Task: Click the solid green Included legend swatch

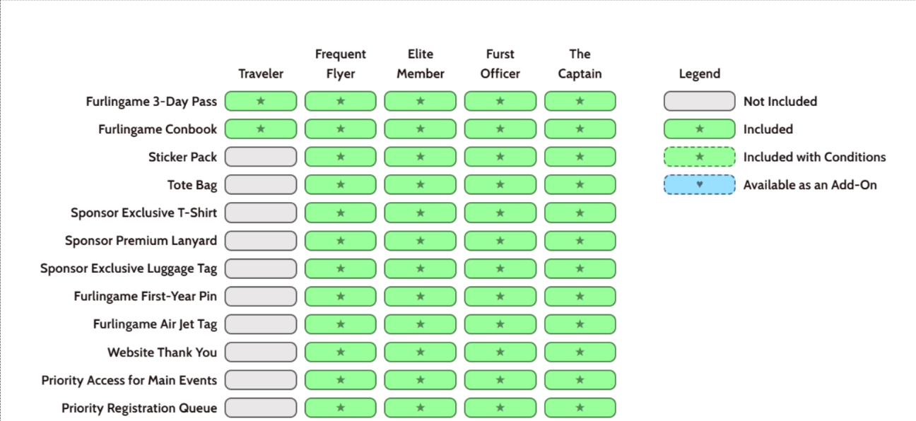Action: tap(700, 129)
